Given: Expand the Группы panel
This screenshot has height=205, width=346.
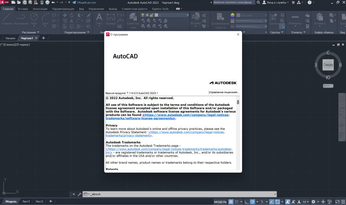Looking at the screenshot, I should point(277,32).
